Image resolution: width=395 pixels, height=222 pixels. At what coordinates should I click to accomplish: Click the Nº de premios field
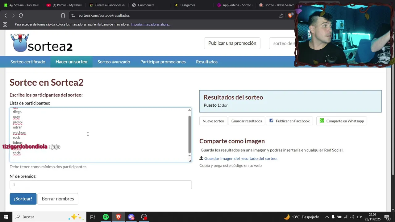[101, 185]
